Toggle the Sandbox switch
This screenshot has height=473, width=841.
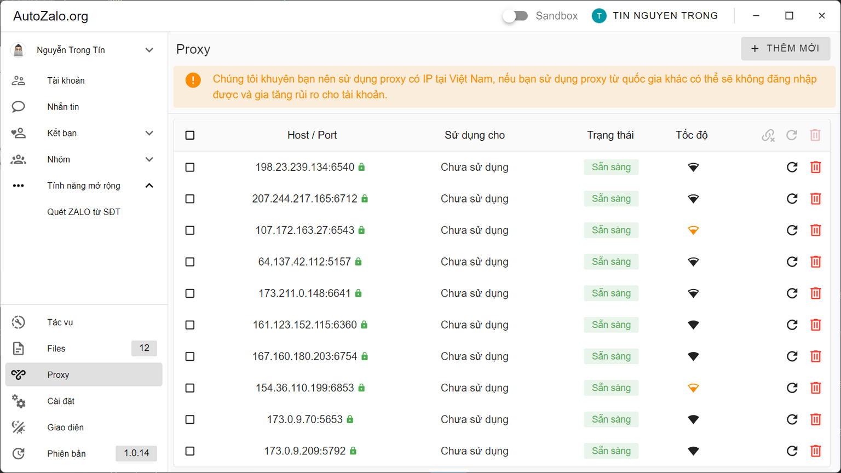click(x=515, y=16)
